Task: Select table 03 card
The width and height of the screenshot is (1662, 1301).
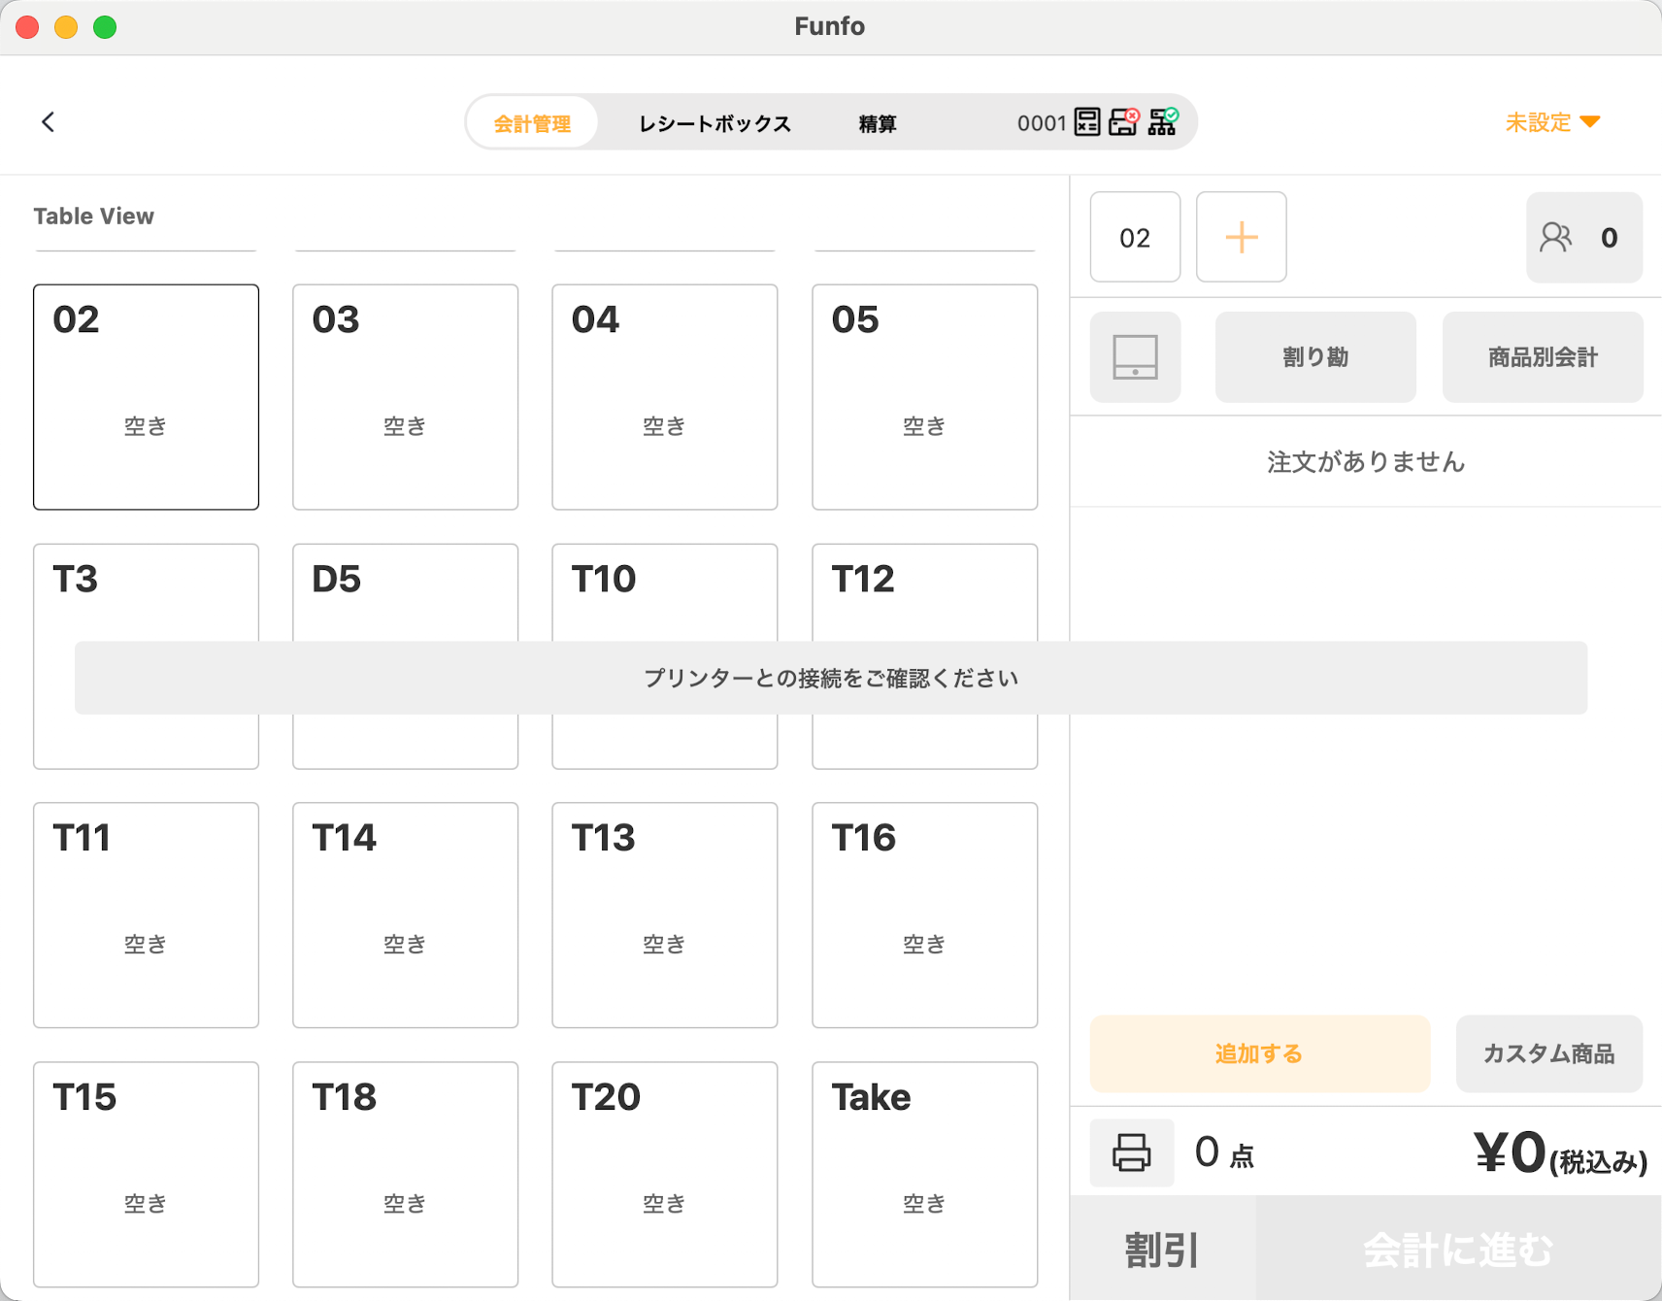Action: pos(405,396)
